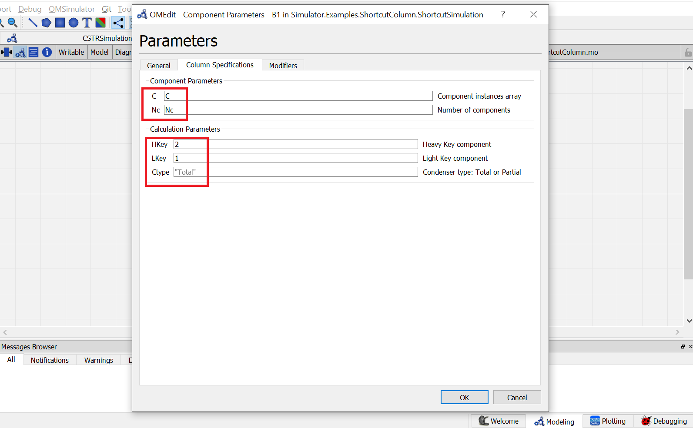The width and height of the screenshot is (693, 428).
Task: Click the 'Condenser type: Total or Partial' description
Action: coord(472,172)
